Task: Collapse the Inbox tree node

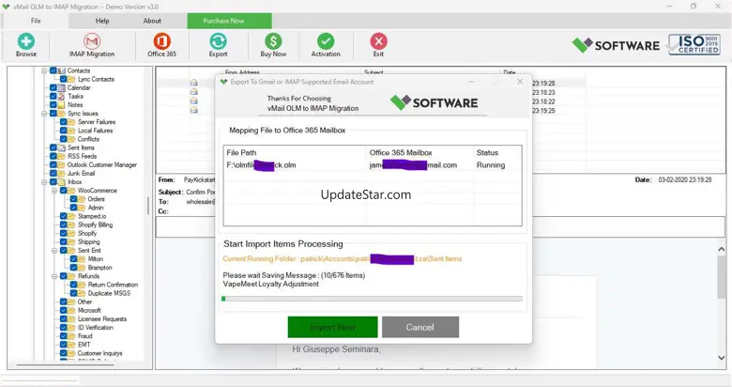Action: tap(44, 182)
